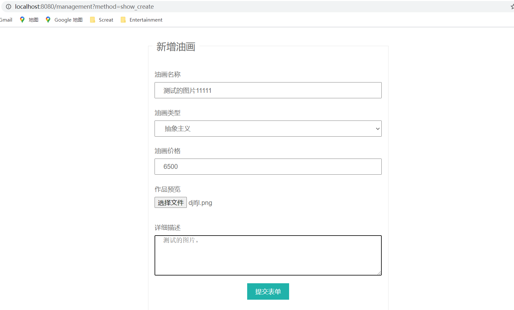Focus the localhost URL in the address bar

pos(84,6)
